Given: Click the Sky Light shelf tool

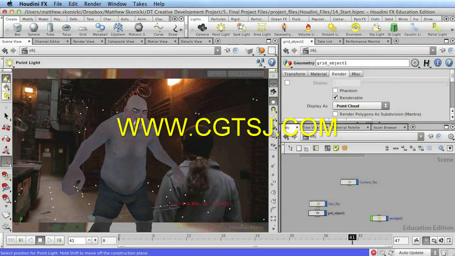Looking at the screenshot, I should (377, 30).
